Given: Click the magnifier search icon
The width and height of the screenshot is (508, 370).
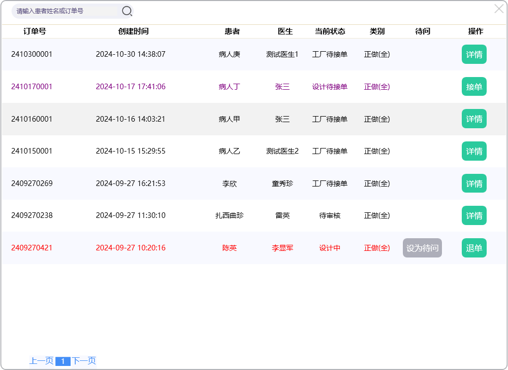Looking at the screenshot, I should point(126,11).
